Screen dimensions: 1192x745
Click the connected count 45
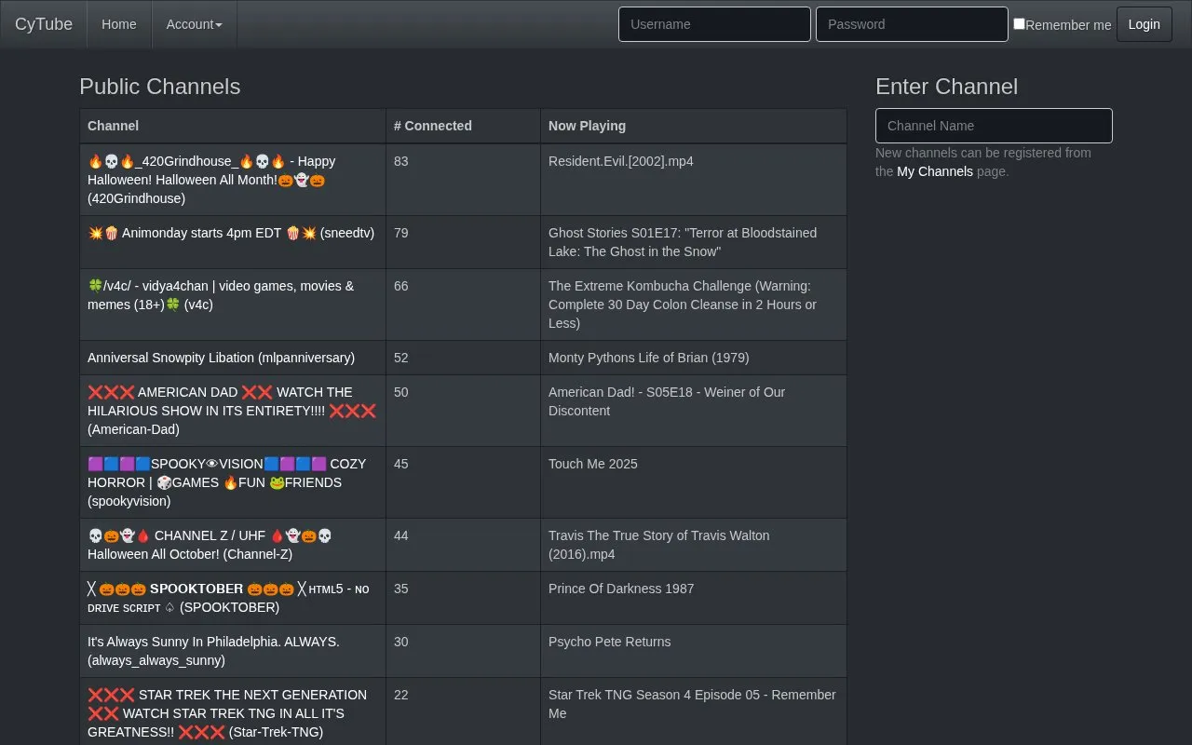pyautogui.click(x=401, y=464)
